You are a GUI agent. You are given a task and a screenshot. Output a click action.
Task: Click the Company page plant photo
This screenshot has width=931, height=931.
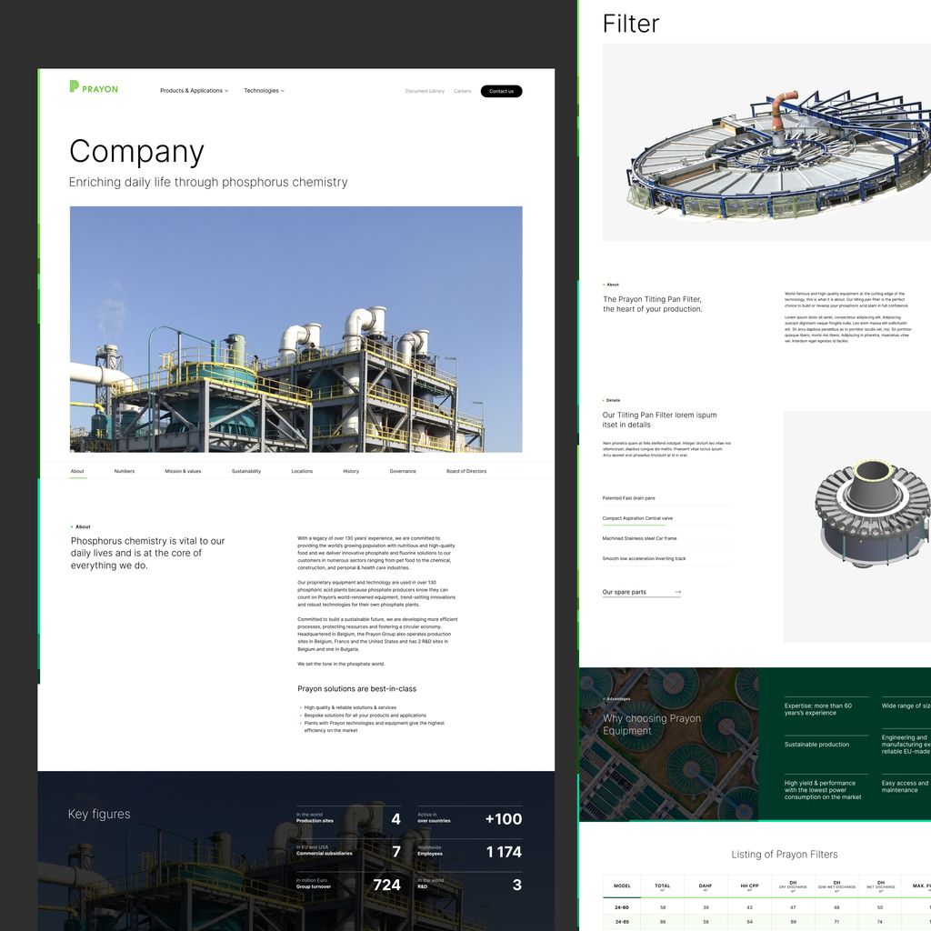(x=296, y=329)
